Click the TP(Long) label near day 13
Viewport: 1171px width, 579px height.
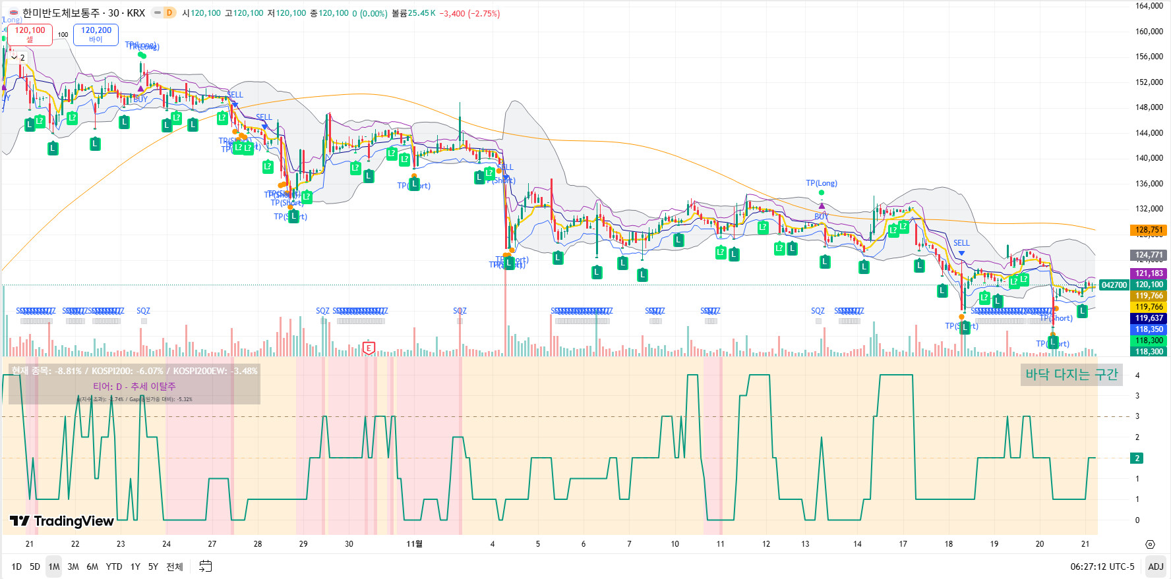point(822,183)
